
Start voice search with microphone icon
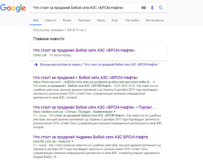152,8
